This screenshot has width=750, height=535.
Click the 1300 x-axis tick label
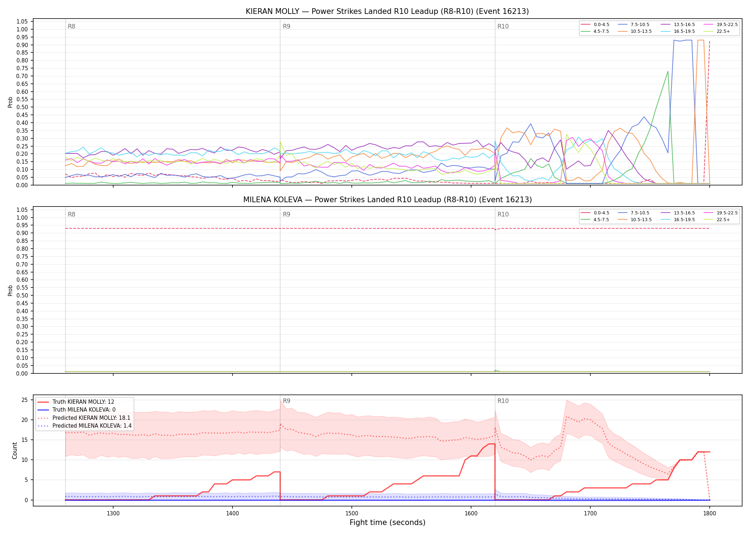pos(113,513)
